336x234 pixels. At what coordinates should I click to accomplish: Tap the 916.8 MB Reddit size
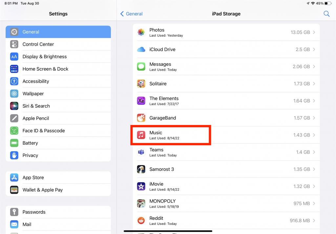click(300, 221)
